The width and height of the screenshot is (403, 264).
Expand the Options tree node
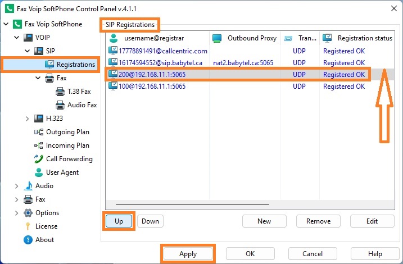[x=17, y=213]
